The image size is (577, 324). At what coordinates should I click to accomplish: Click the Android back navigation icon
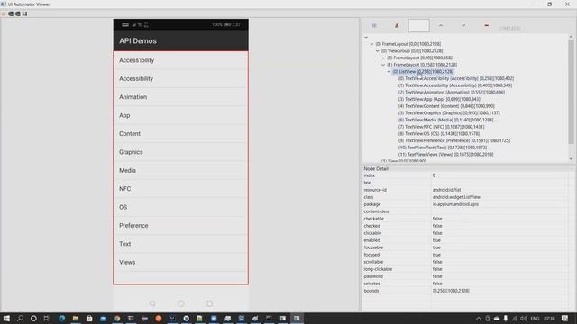152,303
